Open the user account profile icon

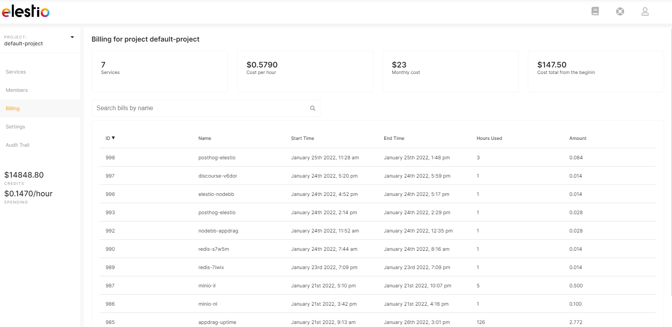click(645, 11)
